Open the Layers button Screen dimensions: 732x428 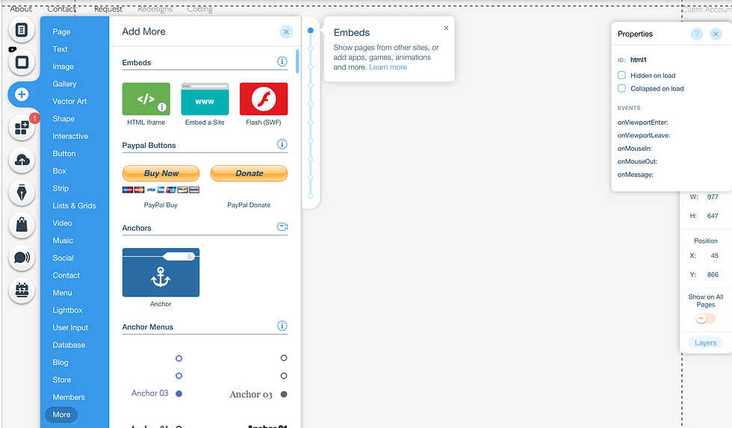705,343
